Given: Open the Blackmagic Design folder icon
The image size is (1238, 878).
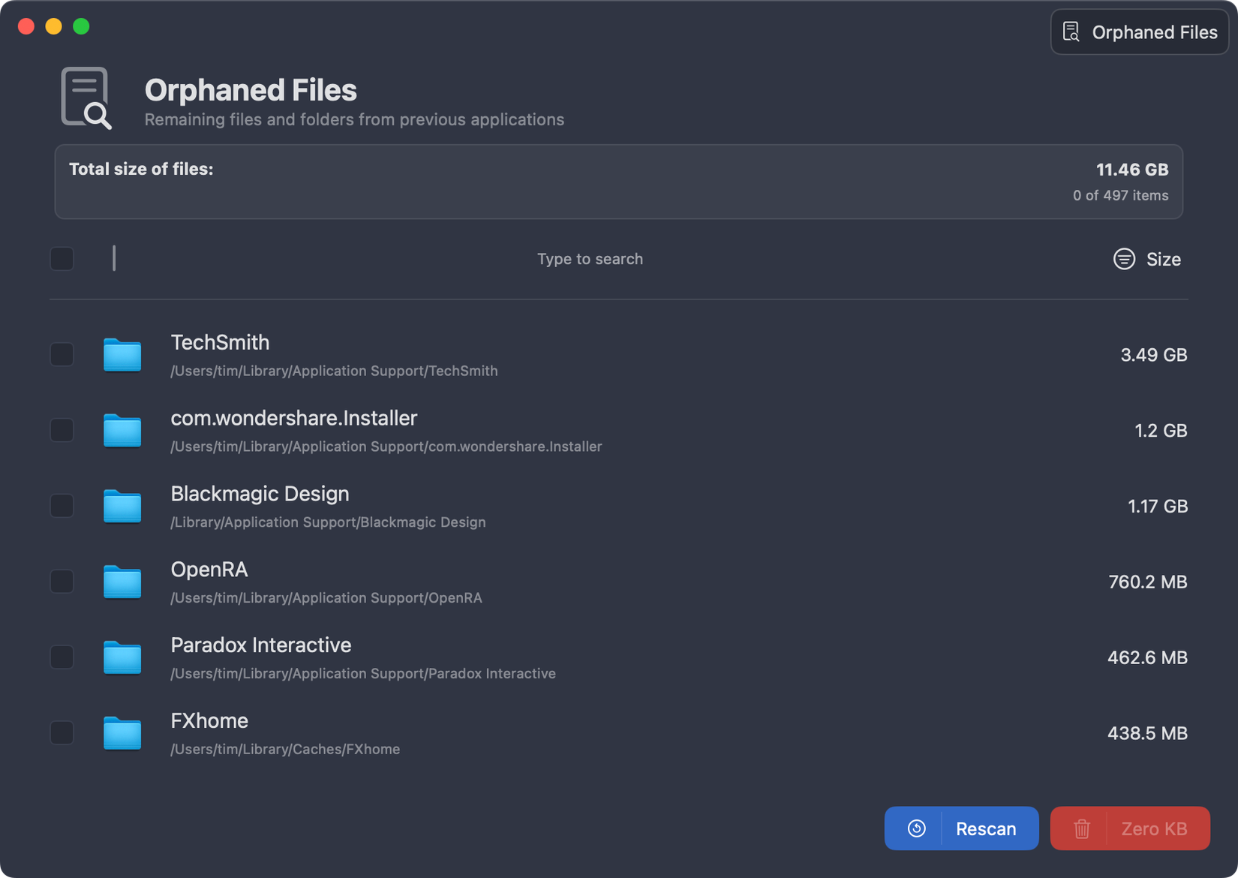Looking at the screenshot, I should 122,507.
